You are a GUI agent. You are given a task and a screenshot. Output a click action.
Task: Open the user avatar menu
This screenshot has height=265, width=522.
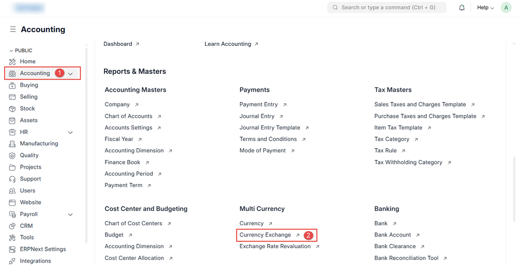[506, 8]
